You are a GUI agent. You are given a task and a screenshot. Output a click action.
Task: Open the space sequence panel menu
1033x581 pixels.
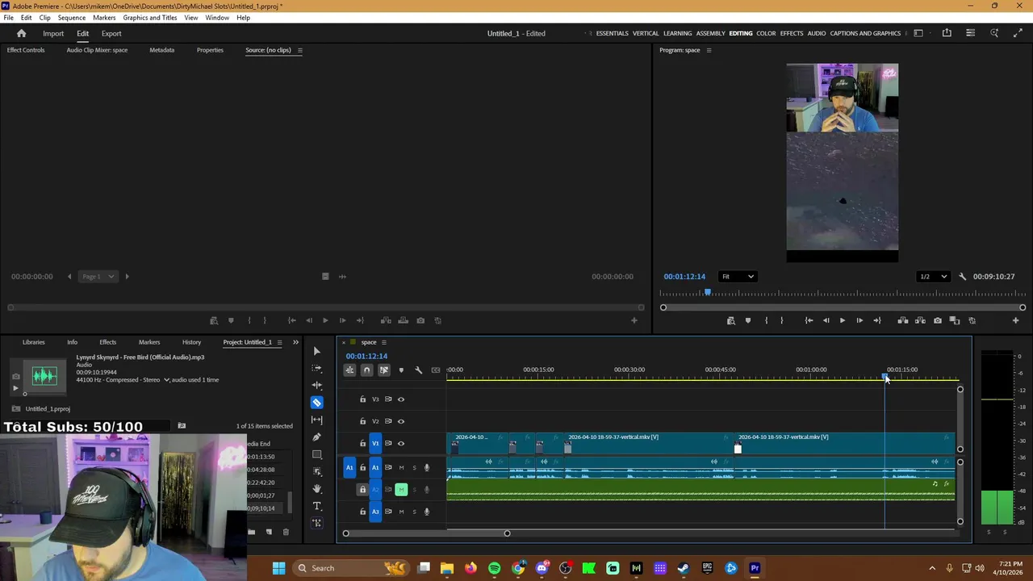tap(384, 342)
